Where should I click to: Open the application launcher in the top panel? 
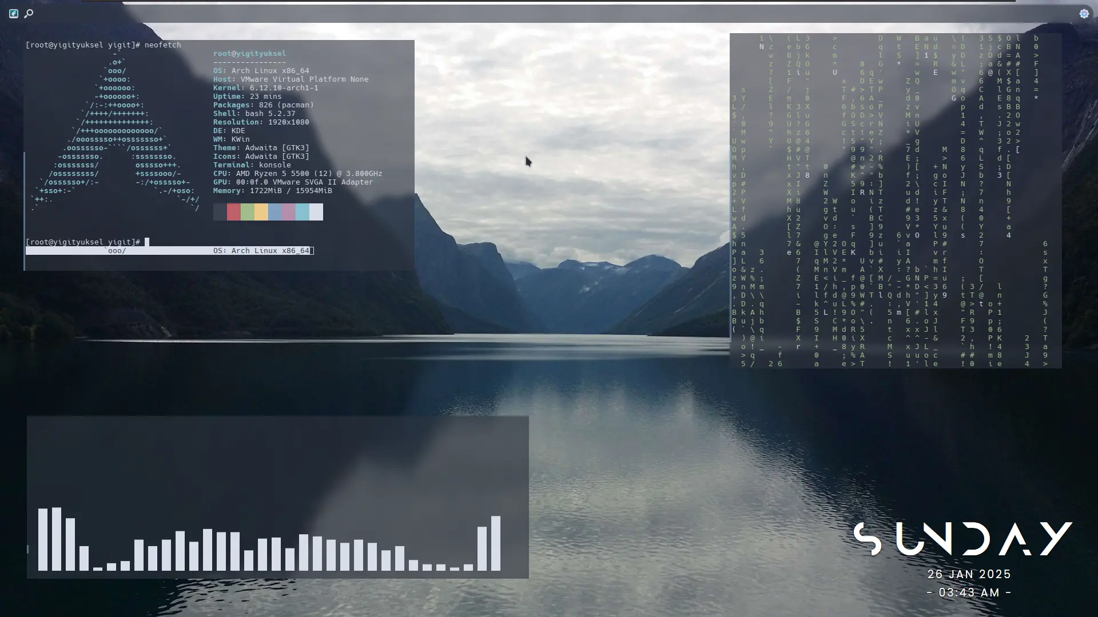[14, 13]
